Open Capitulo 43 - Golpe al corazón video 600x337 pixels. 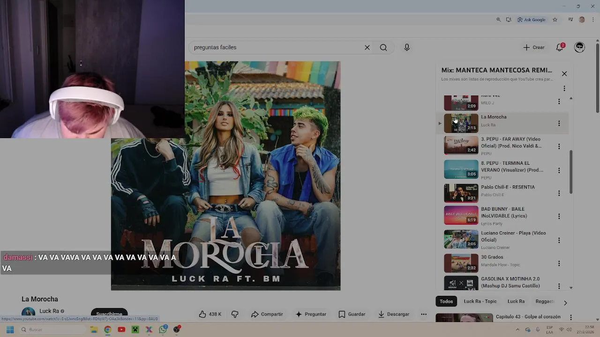point(528,317)
